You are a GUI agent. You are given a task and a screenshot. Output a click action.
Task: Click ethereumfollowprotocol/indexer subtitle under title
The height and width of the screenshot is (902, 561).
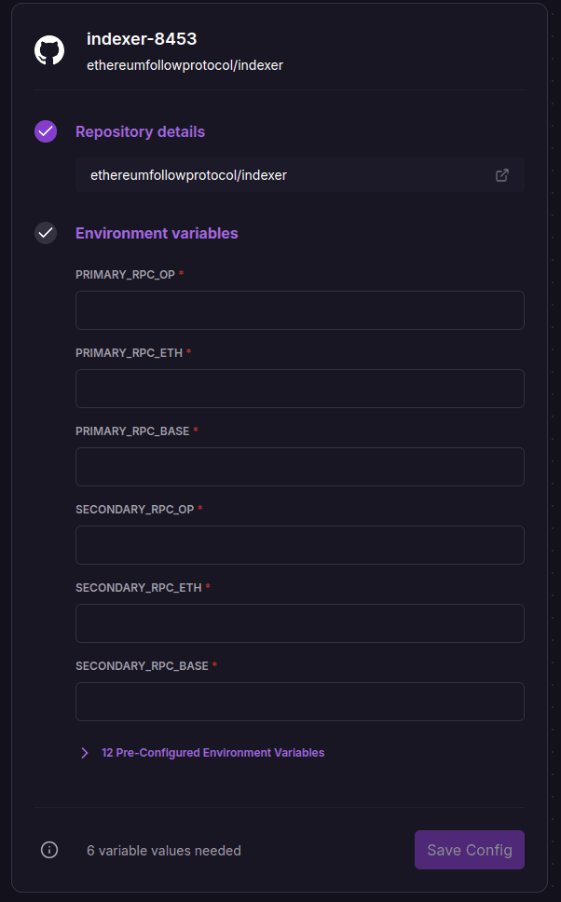[185, 65]
